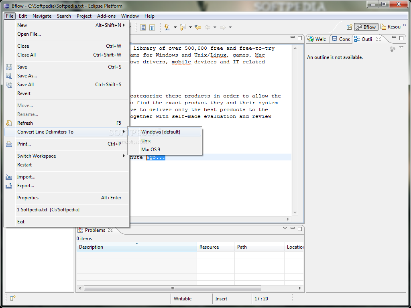Image resolution: width=411 pixels, height=308 pixels.
Task: Maximize the Outline panel
Action: tap(401, 38)
